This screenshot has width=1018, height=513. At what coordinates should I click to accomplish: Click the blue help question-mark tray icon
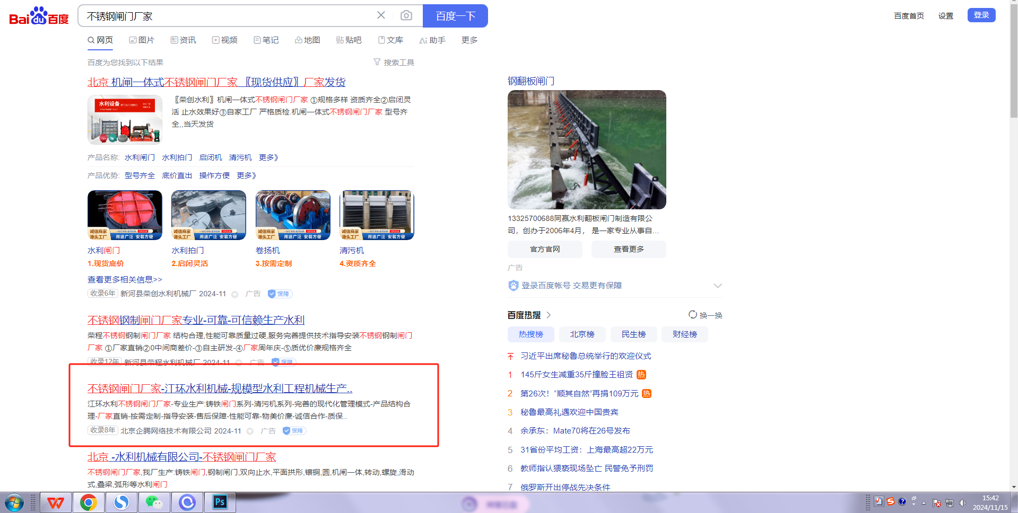[x=902, y=501]
